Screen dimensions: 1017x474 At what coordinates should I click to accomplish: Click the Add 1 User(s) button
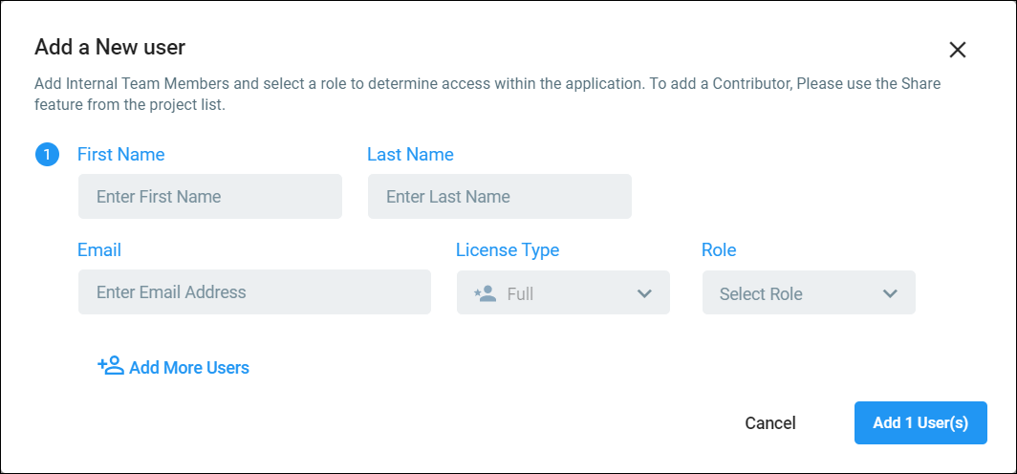pyautogui.click(x=920, y=422)
